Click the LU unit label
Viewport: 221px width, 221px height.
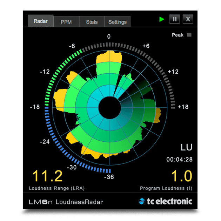pyautogui.click(x=186, y=147)
